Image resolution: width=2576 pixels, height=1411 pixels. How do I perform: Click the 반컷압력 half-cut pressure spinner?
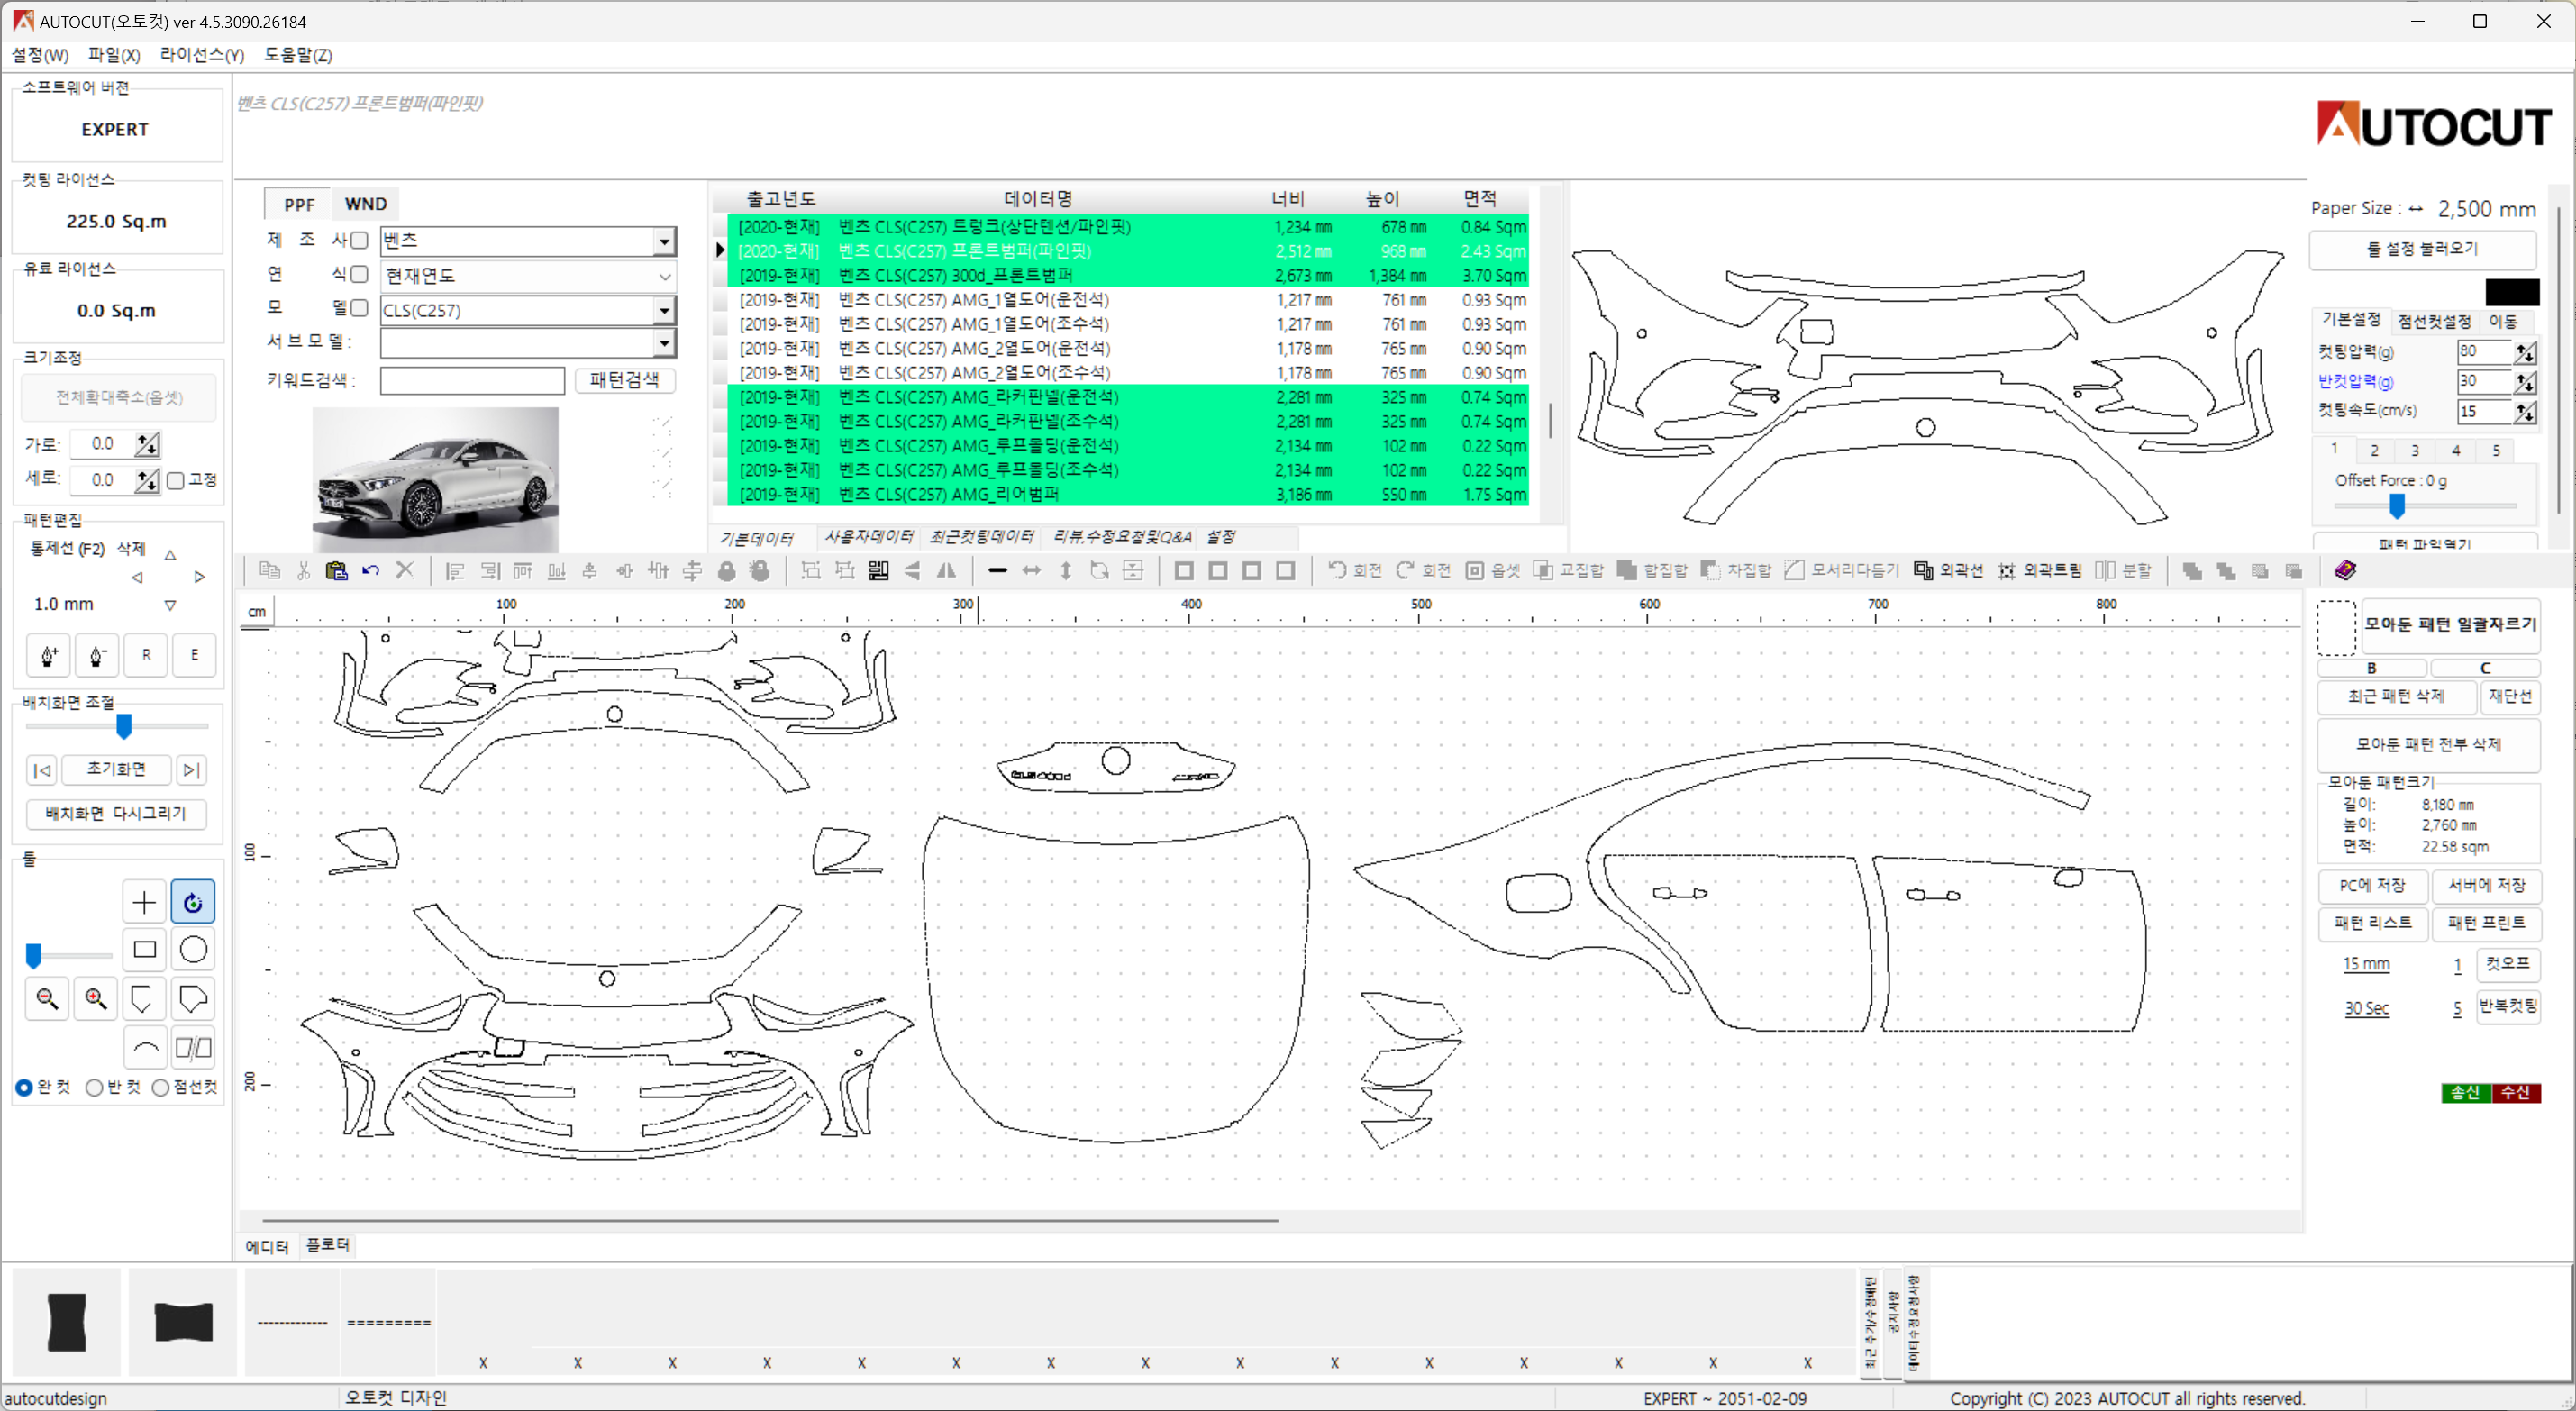coord(2525,382)
